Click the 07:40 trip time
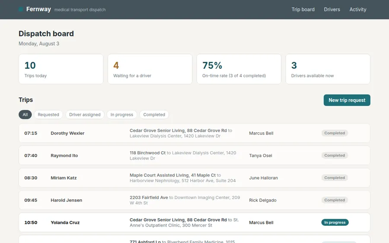Viewport: 389px width, 243px height. point(31,155)
